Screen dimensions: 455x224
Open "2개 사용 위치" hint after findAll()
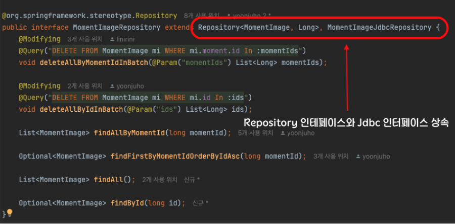[160, 180]
